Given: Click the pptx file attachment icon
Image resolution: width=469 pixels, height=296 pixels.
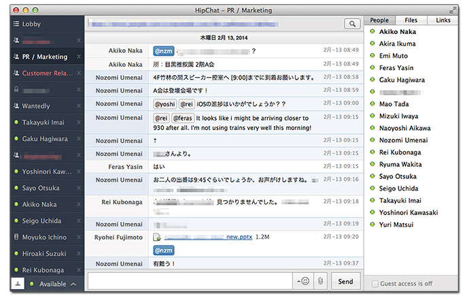Looking at the screenshot, I should tap(157, 237).
